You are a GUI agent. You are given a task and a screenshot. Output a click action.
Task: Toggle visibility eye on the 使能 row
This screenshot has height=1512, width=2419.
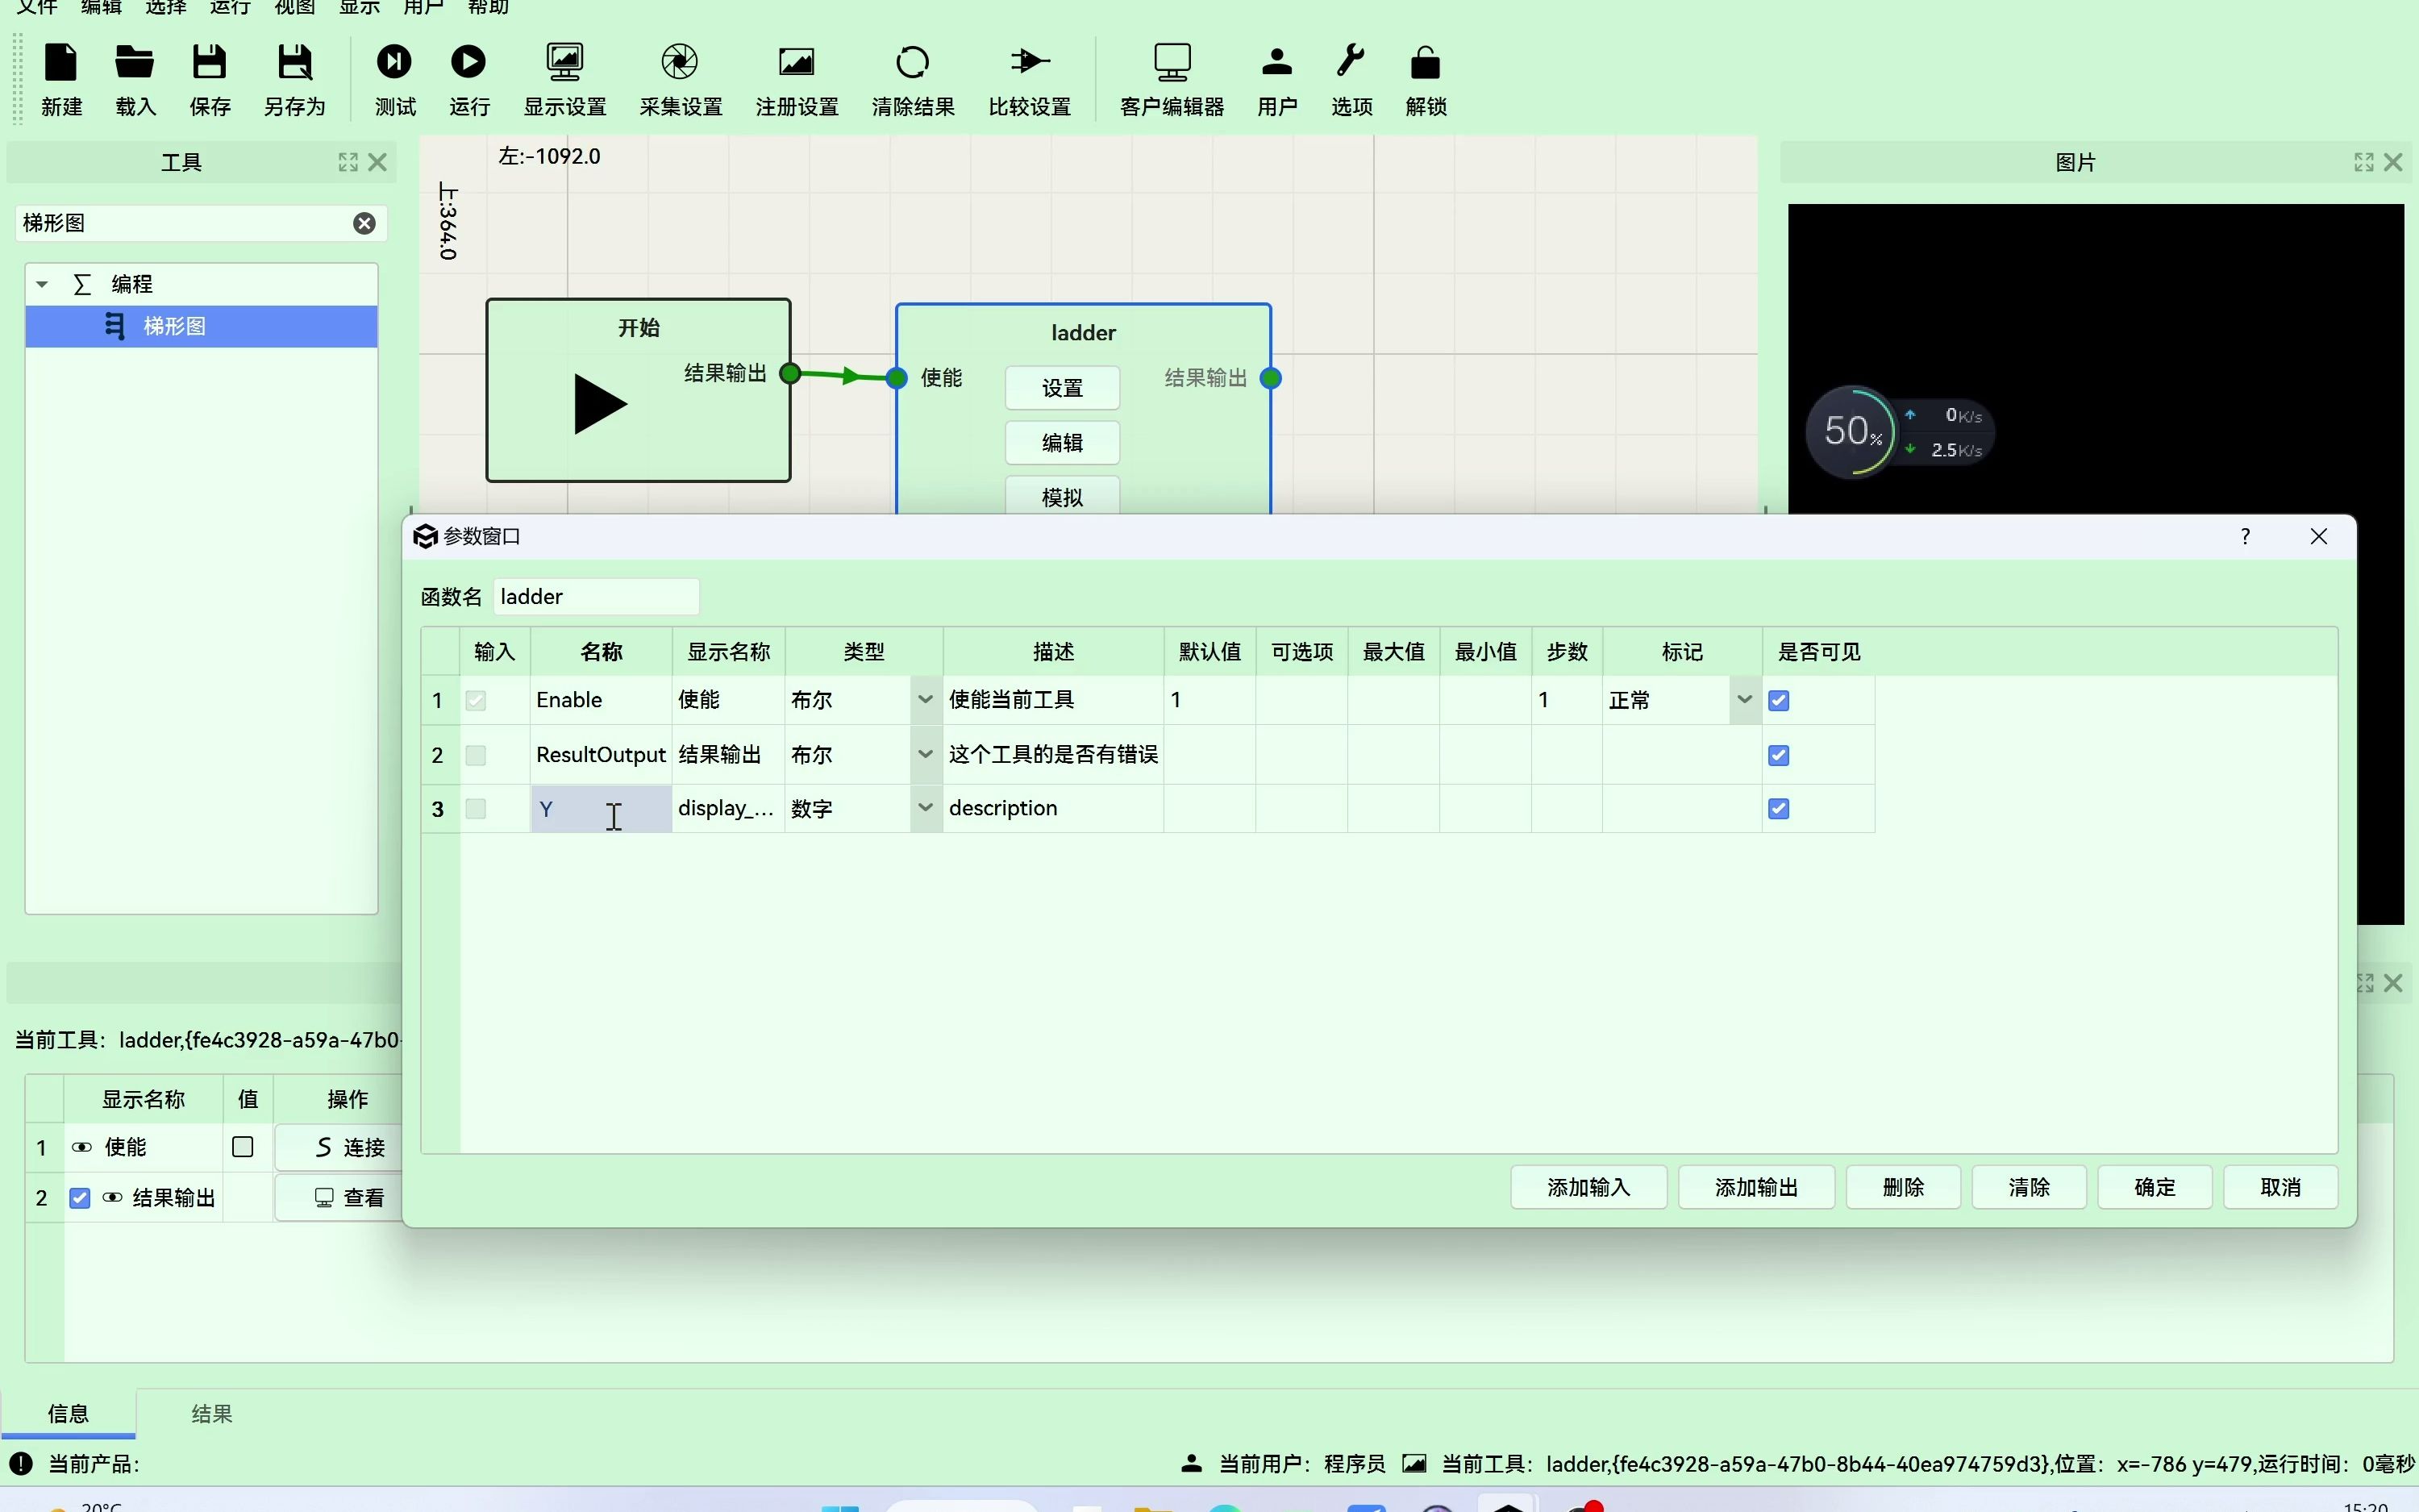[82, 1147]
